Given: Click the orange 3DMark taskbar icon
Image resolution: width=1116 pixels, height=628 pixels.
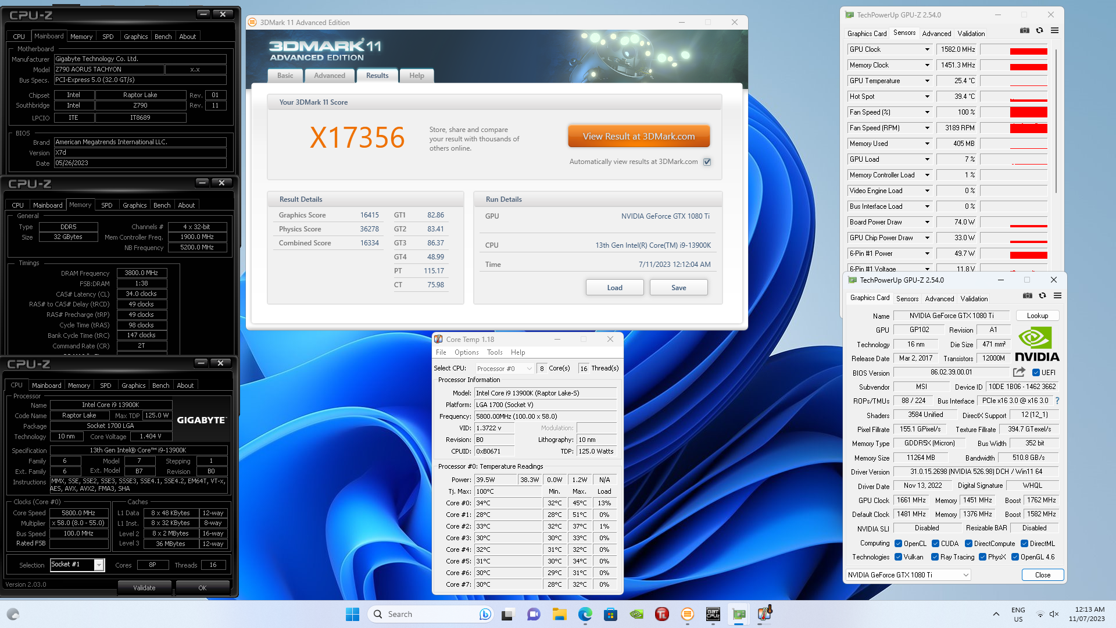Looking at the screenshot, I should [x=687, y=614].
